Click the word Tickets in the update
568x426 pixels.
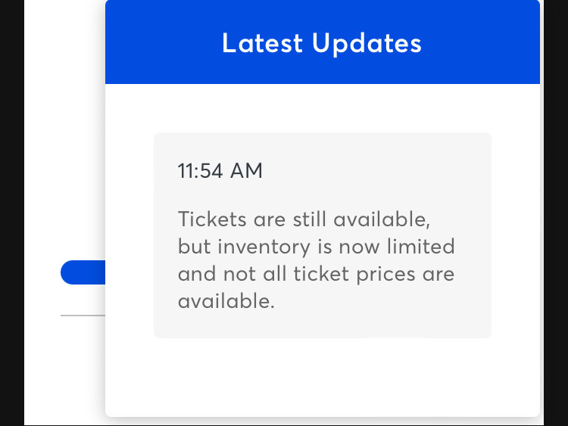(212, 219)
